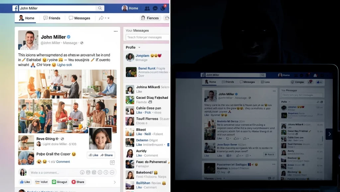Screen dimensions: 340x192
Task: Click the Congoe button on the laptop screen
Action: tap(297, 82)
